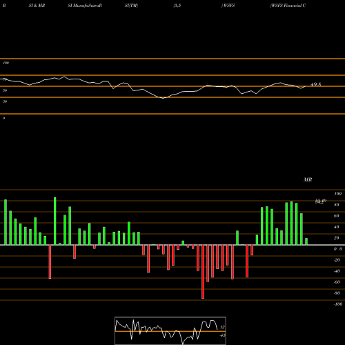
Task: Click the '40' label on MR axis
Action: tap(337, 227)
